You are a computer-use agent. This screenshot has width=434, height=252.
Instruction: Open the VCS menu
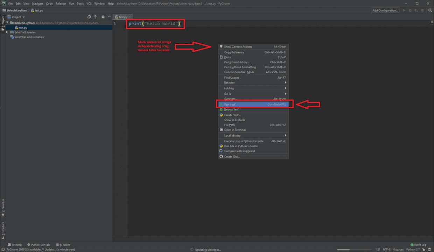point(89,3)
